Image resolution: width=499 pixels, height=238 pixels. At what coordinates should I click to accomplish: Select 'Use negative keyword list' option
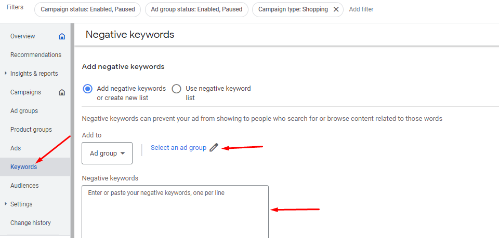click(x=177, y=89)
